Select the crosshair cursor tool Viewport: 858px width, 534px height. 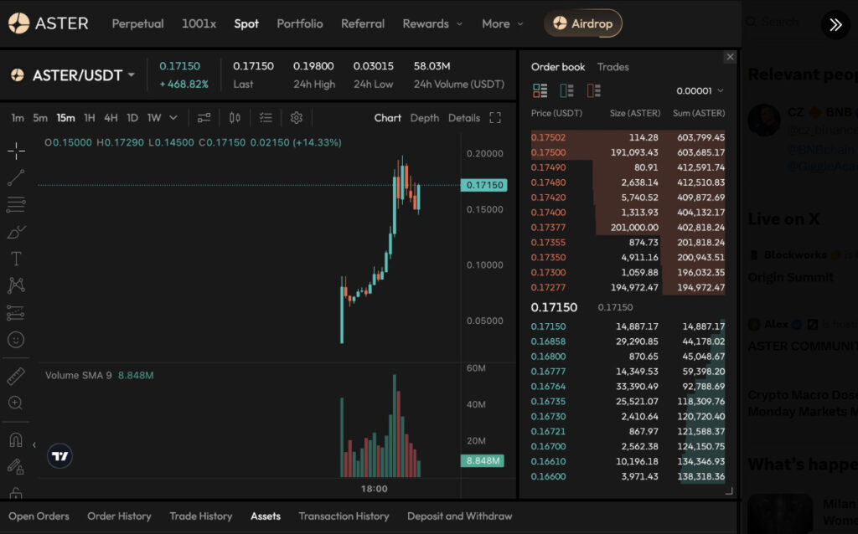(16, 151)
